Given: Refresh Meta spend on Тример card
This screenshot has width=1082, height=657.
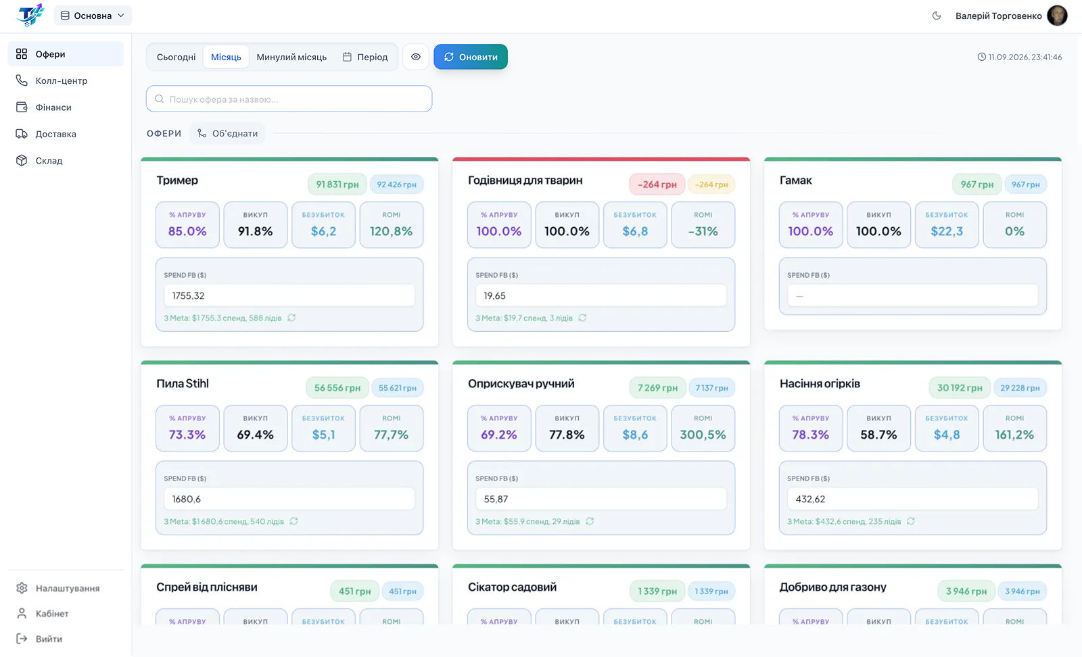Looking at the screenshot, I should [x=291, y=318].
